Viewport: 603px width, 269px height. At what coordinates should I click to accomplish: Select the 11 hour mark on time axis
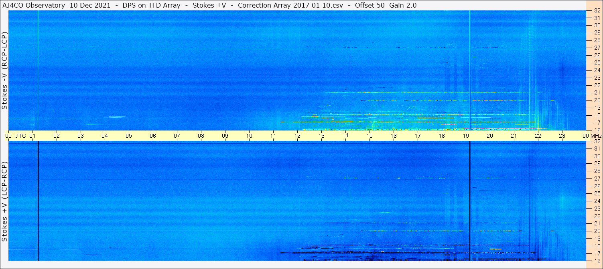pyautogui.click(x=274, y=136)
